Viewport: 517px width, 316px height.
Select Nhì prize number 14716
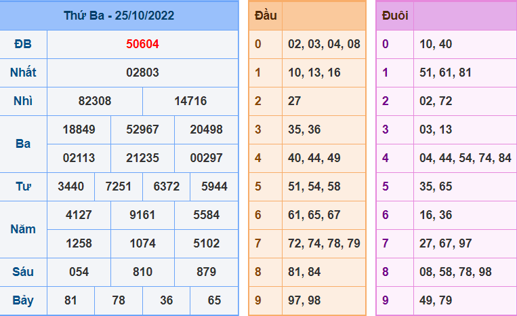(x=190, y=101)
